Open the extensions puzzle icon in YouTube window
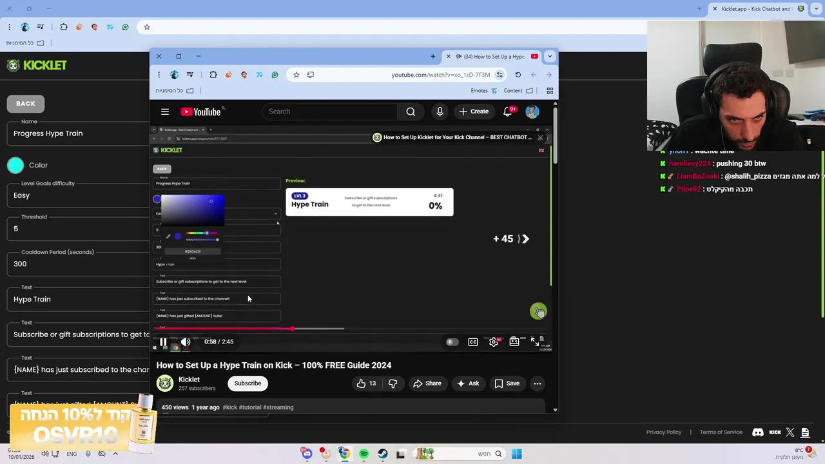The width and height of the screenshot is (825, 464). [213, 75]
